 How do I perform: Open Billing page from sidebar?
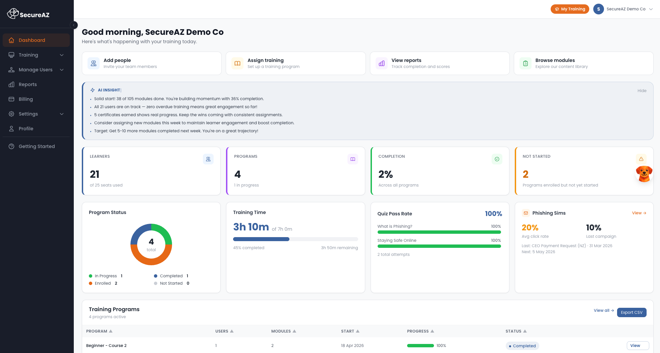point(36,99)
